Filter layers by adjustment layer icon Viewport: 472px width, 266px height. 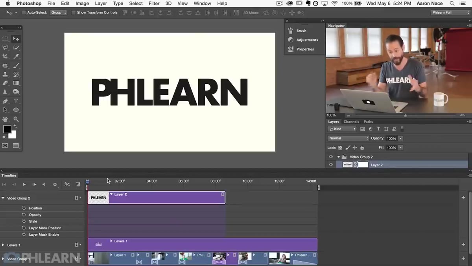pos(371,129)
